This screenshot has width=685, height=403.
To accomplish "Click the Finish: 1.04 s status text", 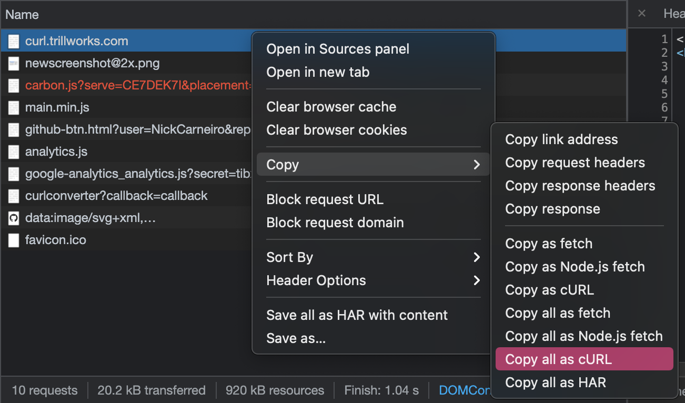I will point(381,390).
